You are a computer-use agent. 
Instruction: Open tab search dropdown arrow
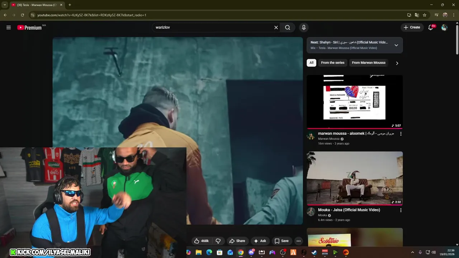[x=5, y=5]
